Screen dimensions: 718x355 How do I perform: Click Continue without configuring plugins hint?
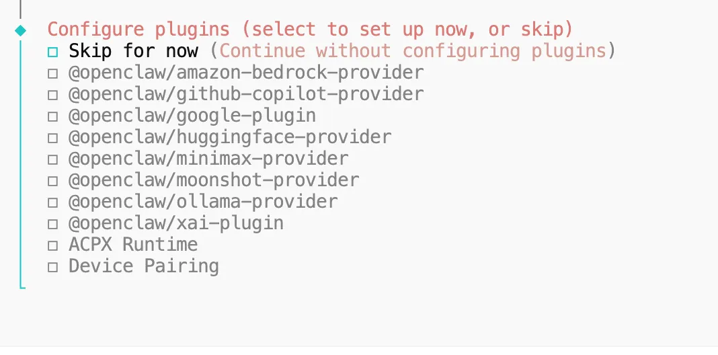click(x=413, y=50)
